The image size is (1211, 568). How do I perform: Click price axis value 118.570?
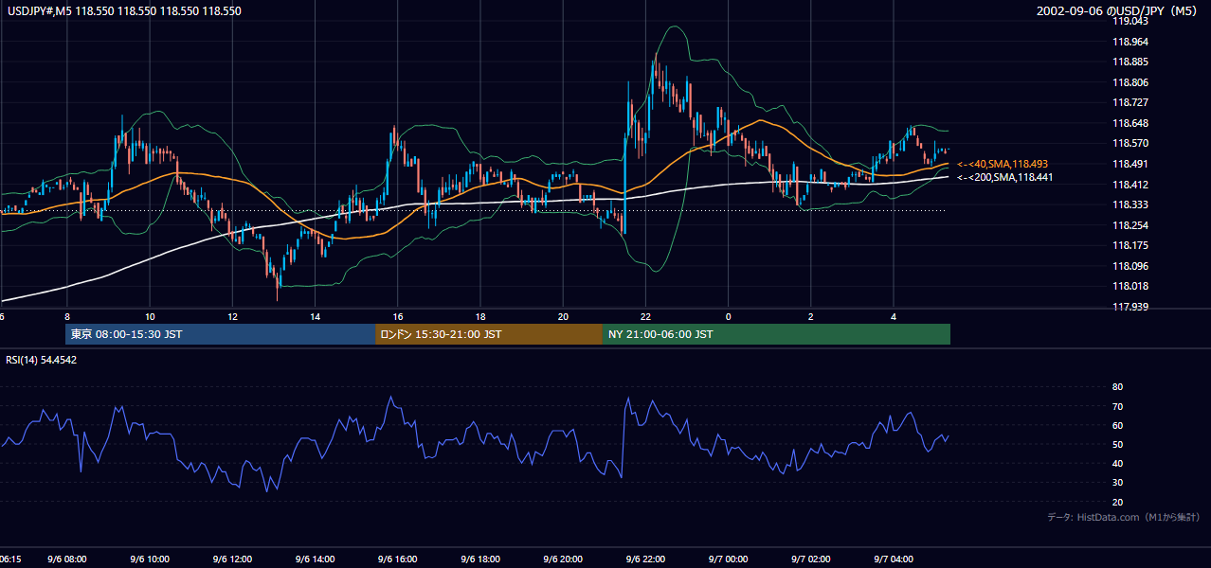click(1130, 143)
